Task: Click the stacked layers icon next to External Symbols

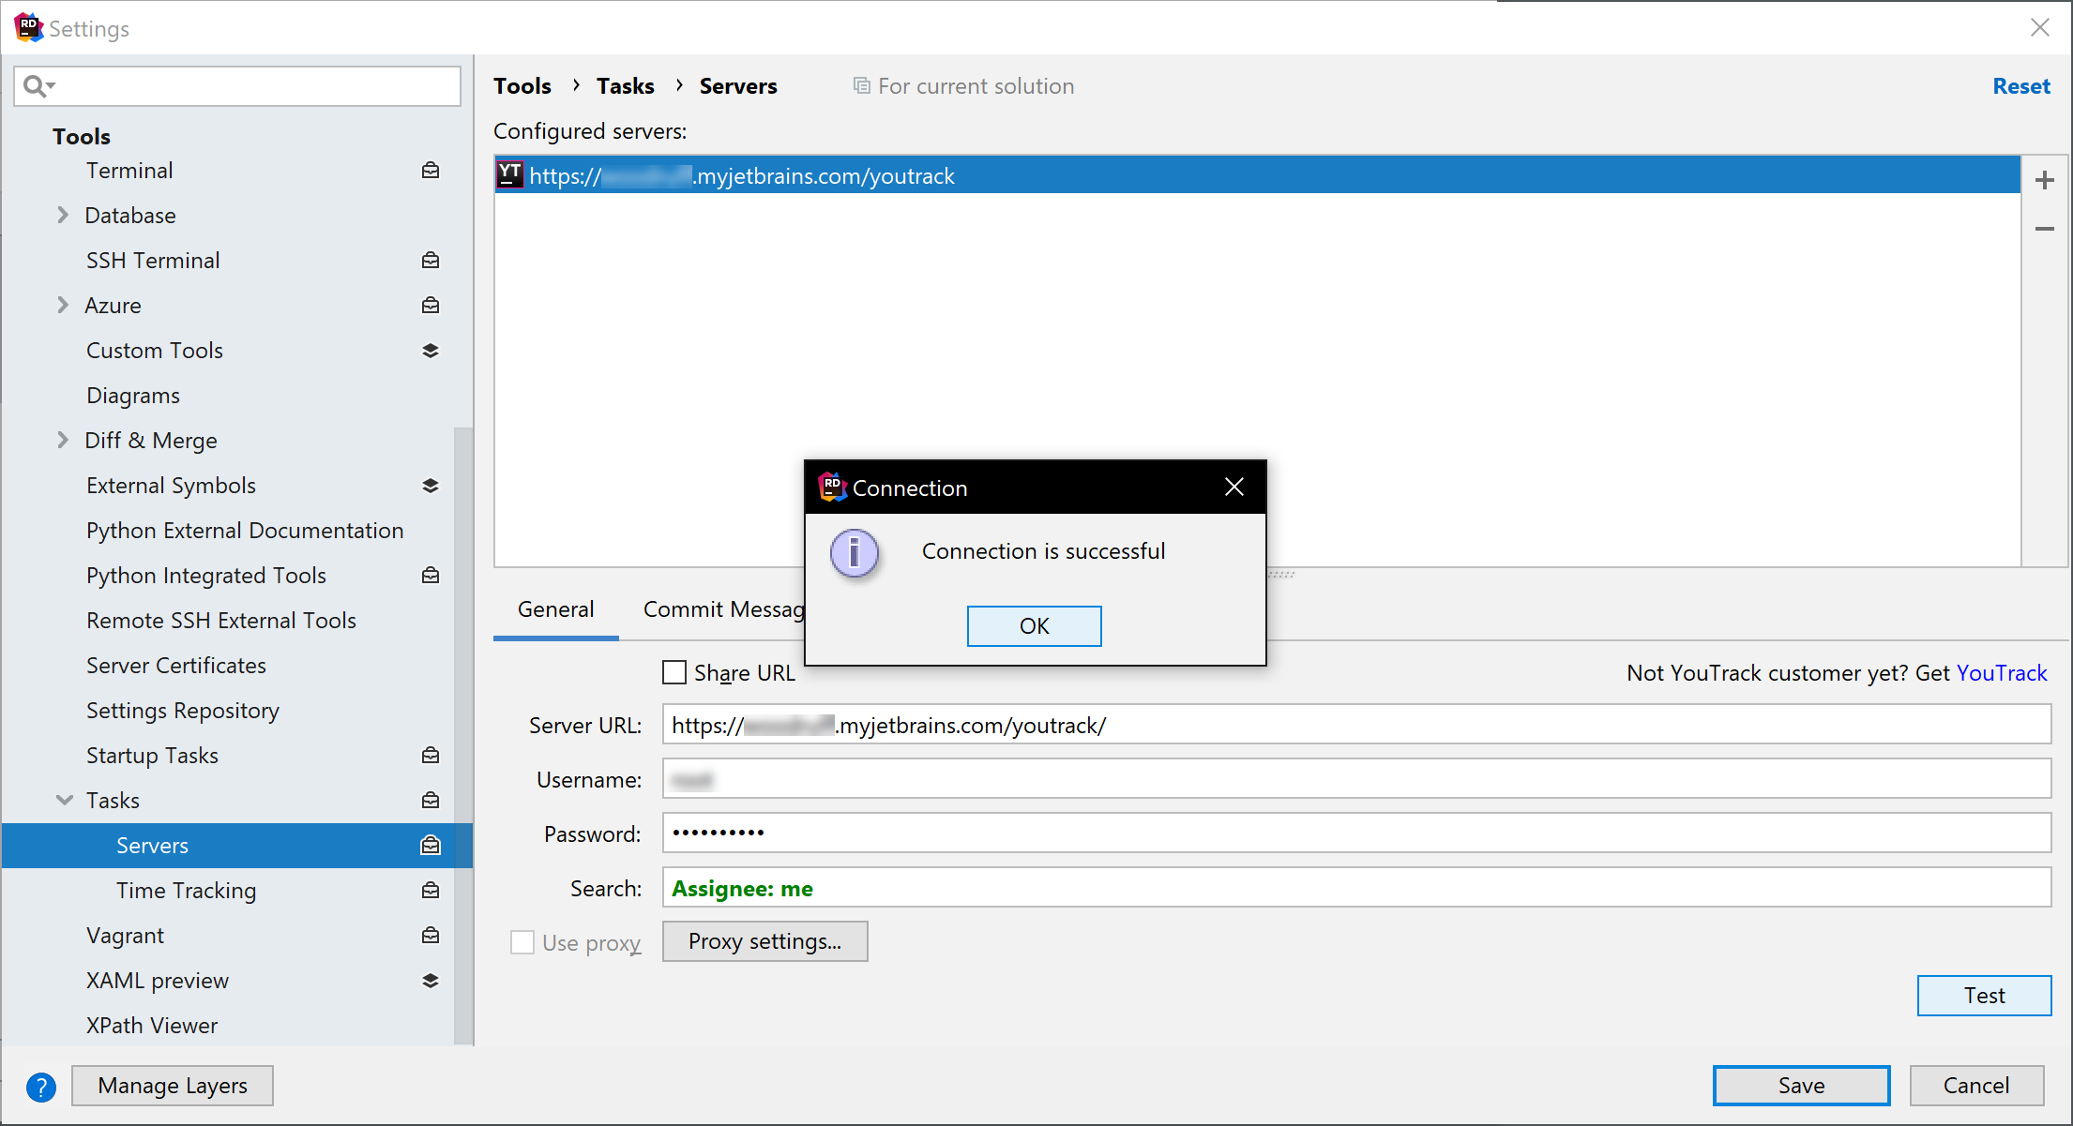Action: click(431, 486)
